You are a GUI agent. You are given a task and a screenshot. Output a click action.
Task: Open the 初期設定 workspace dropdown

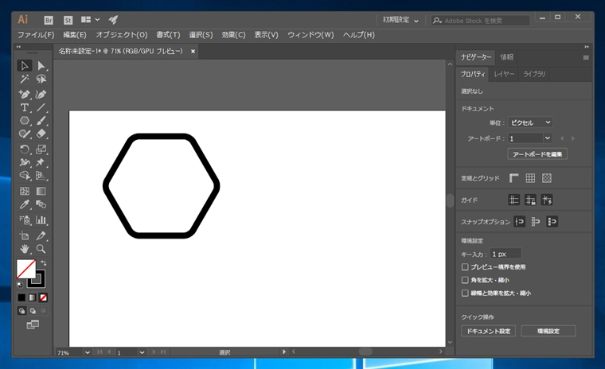pyautogui.click(x=400, y=20)
